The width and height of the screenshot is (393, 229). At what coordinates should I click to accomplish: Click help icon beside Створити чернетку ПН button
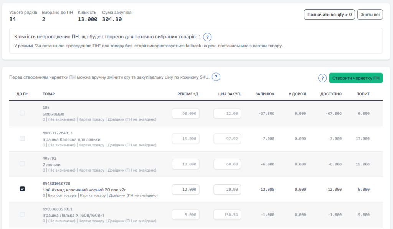[323, 78]
